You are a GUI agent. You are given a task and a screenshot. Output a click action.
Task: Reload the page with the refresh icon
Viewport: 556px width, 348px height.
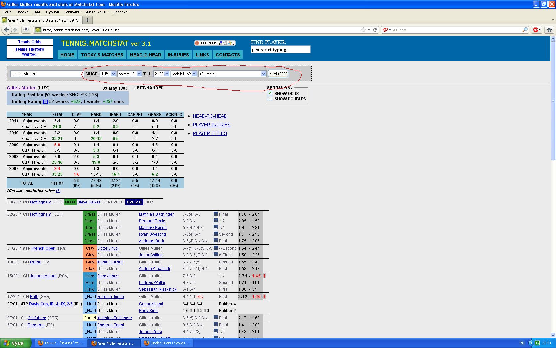point(375,30)
